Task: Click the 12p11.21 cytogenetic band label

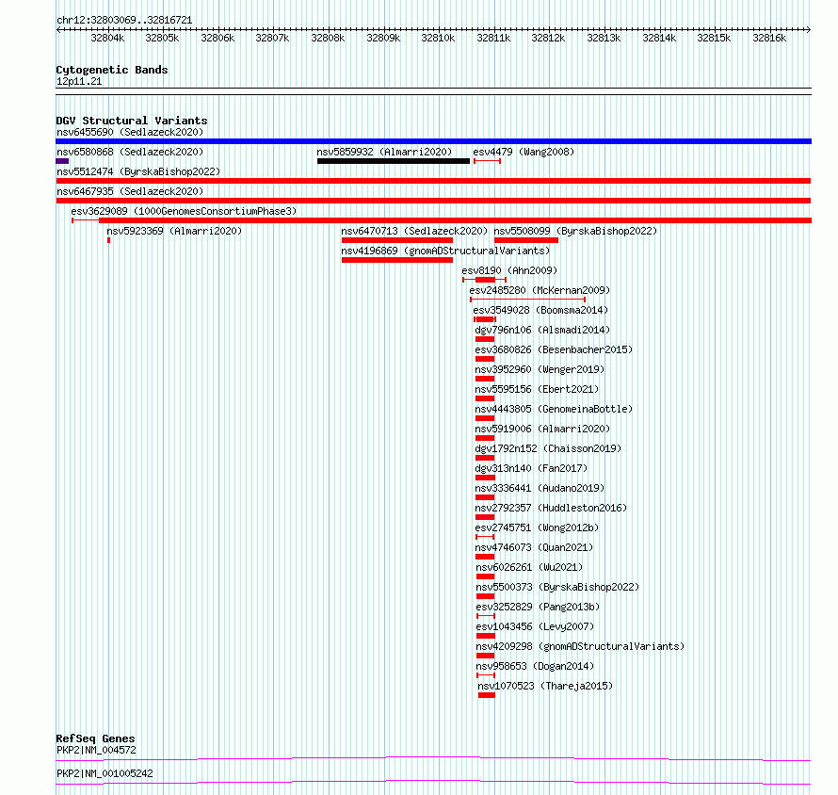Action: click(79, 81)
